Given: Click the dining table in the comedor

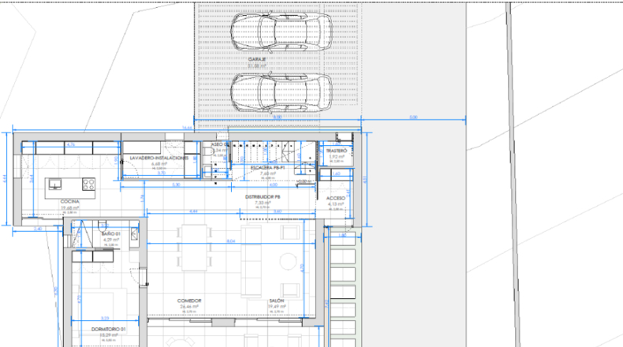Looking at the screenshot, I should point(194,248).
